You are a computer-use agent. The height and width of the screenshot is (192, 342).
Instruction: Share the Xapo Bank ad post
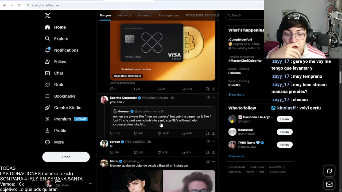(213, 89)
